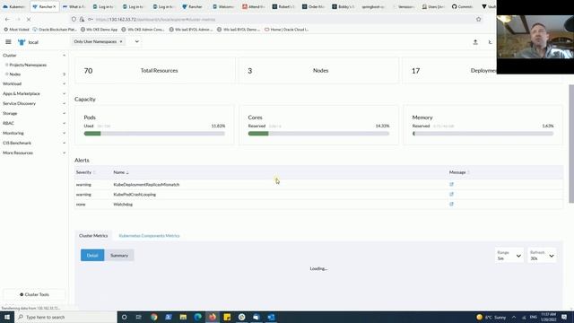
Task: Stop page loading with the X button
Action: pyautogui.click(x=29, y=19)
